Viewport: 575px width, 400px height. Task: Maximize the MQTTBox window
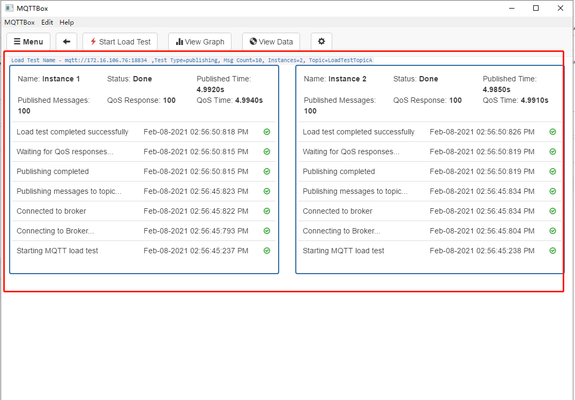(536, 8)
